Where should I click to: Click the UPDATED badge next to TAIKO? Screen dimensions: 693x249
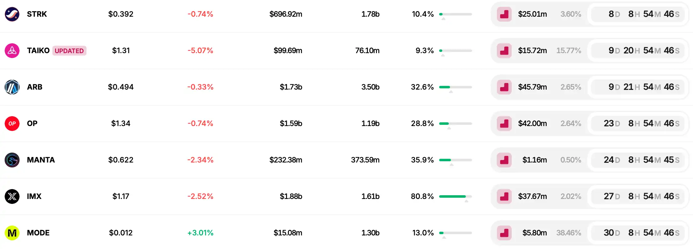click(x=69, y=51)
